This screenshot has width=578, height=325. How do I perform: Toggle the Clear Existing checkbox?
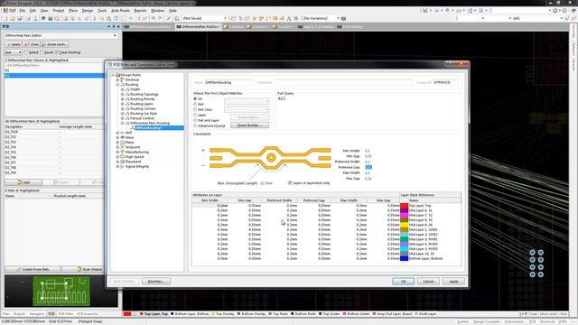click(57, 52)
